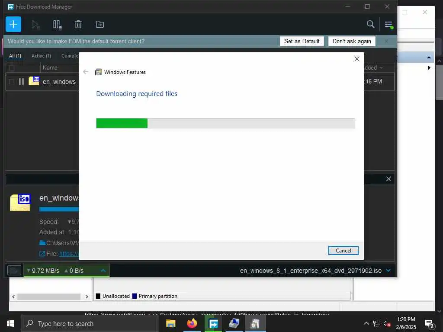Close the Windows Features dialog
The width and height of the screenshot is (443, 332).
(357, 59)
